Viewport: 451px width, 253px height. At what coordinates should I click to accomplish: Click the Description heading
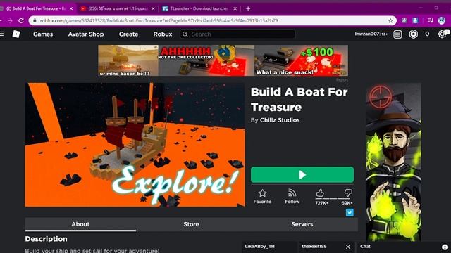click(46, 239)
